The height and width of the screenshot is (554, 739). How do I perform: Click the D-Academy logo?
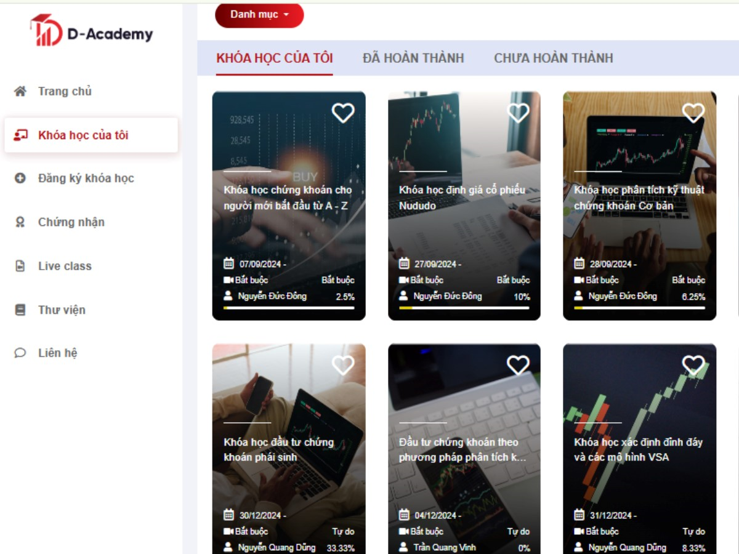point(92,30)
